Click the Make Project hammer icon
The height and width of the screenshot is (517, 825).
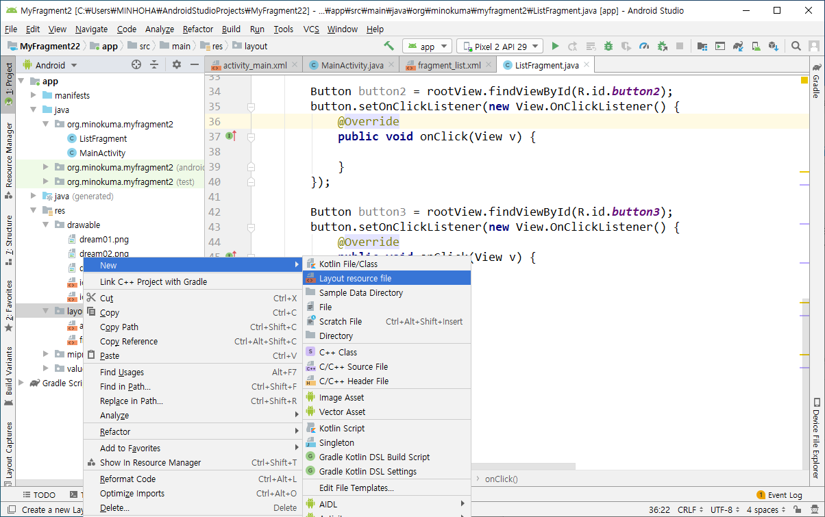coord(389,47)
